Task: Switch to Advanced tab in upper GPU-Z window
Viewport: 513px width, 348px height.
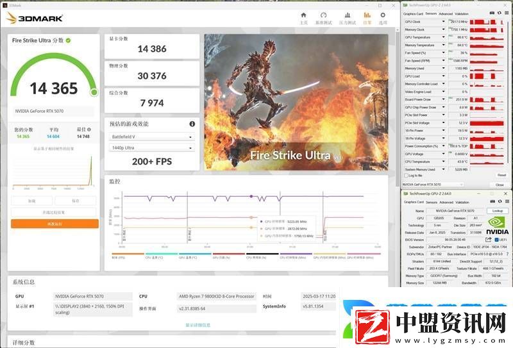Action: [446, 13]
